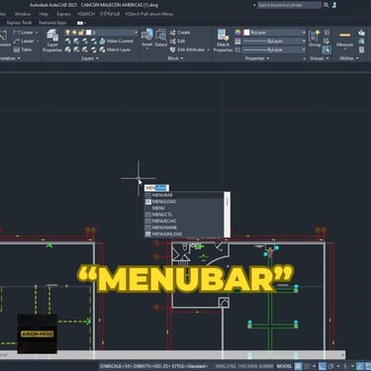Click the Measure tool
The height and width of the screenshot is (371, 371).
click(344, 39)
